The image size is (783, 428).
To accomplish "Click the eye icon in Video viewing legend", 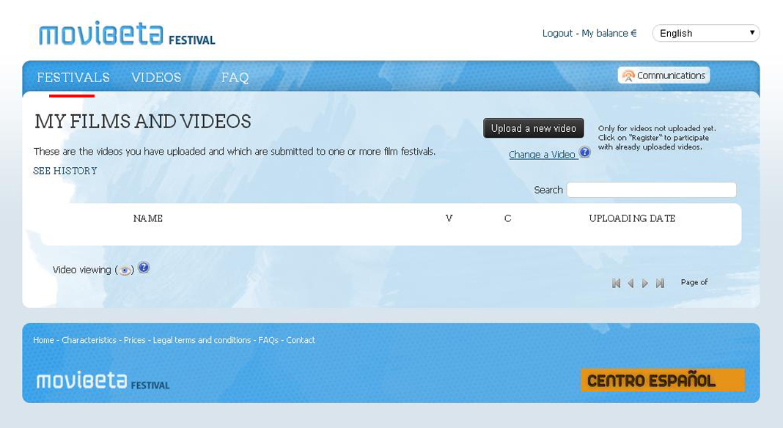I will click(x=125, y=270).
